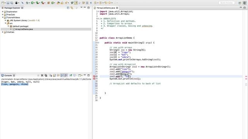Select the (default package) tree item
The width and height of the screenshot is (248, 139).
pos(21,26)
